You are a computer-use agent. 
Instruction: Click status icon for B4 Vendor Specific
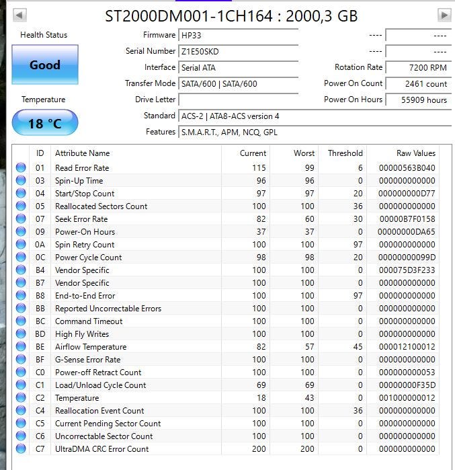tap(21, 270)
